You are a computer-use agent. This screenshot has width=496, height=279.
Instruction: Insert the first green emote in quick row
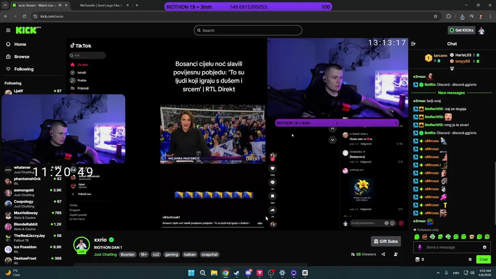[417, 237]
